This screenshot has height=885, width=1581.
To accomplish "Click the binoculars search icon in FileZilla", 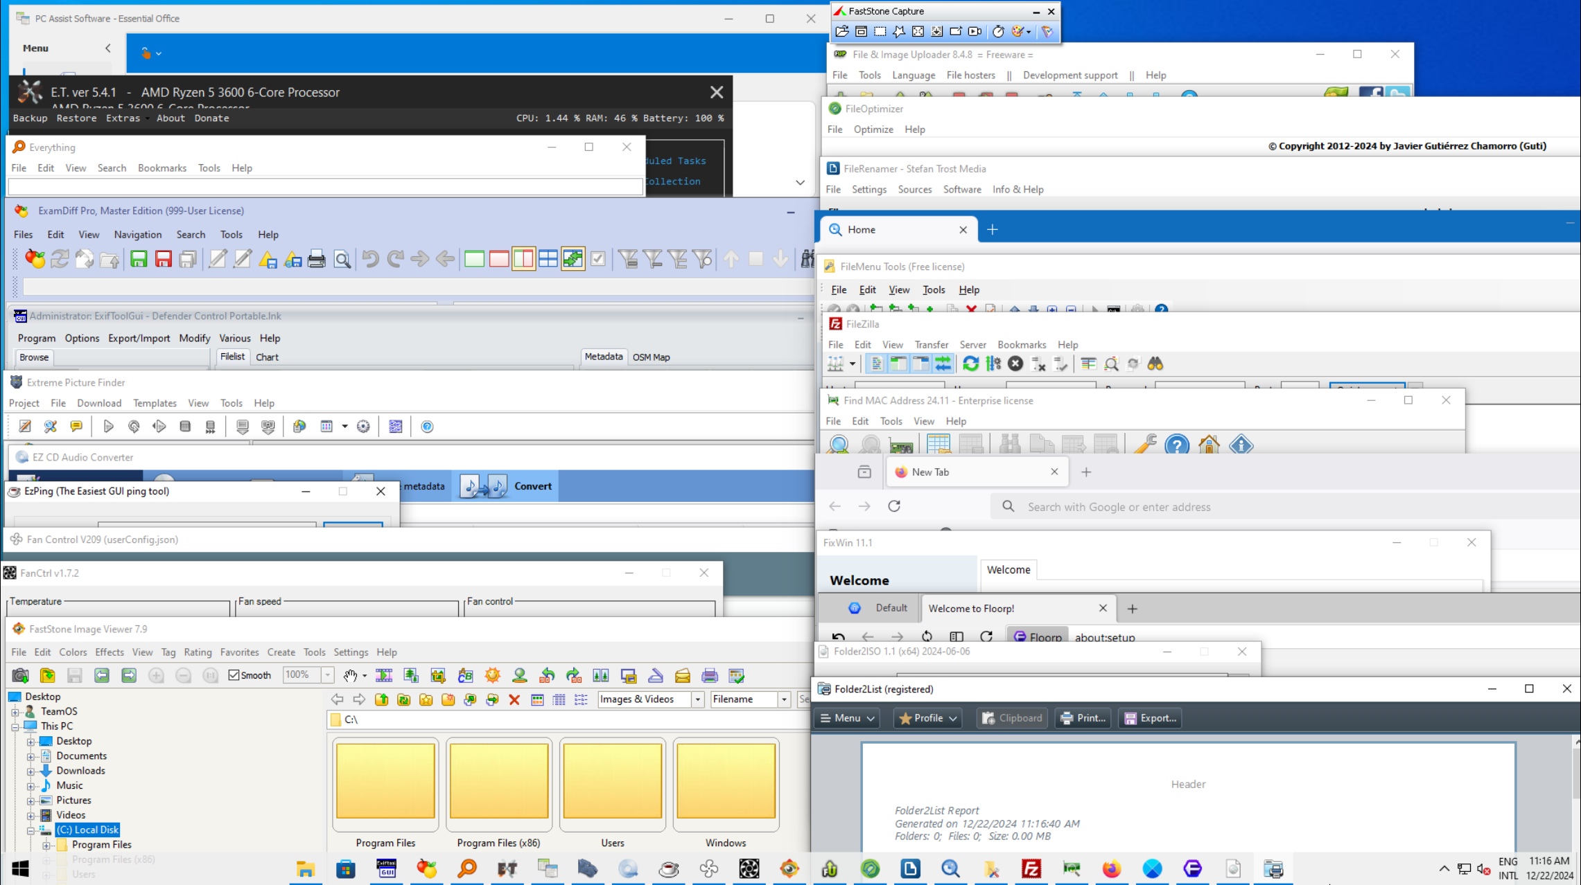I will click(x=1155, y=364).
